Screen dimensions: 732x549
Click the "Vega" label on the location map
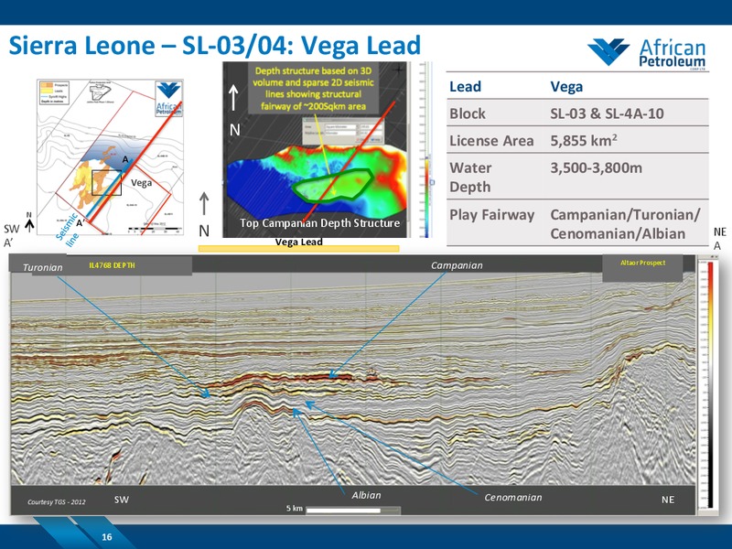pyautogui.click(x=141, y=182)
